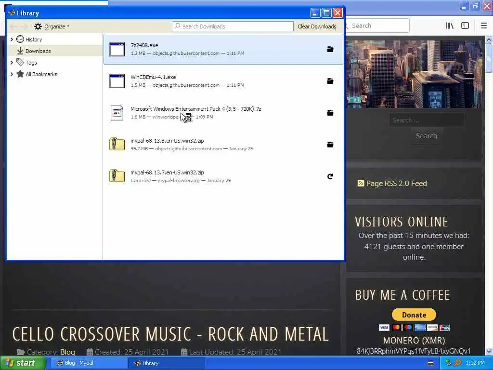Go forward with Library forward arrow

click(x=24, y=26)
